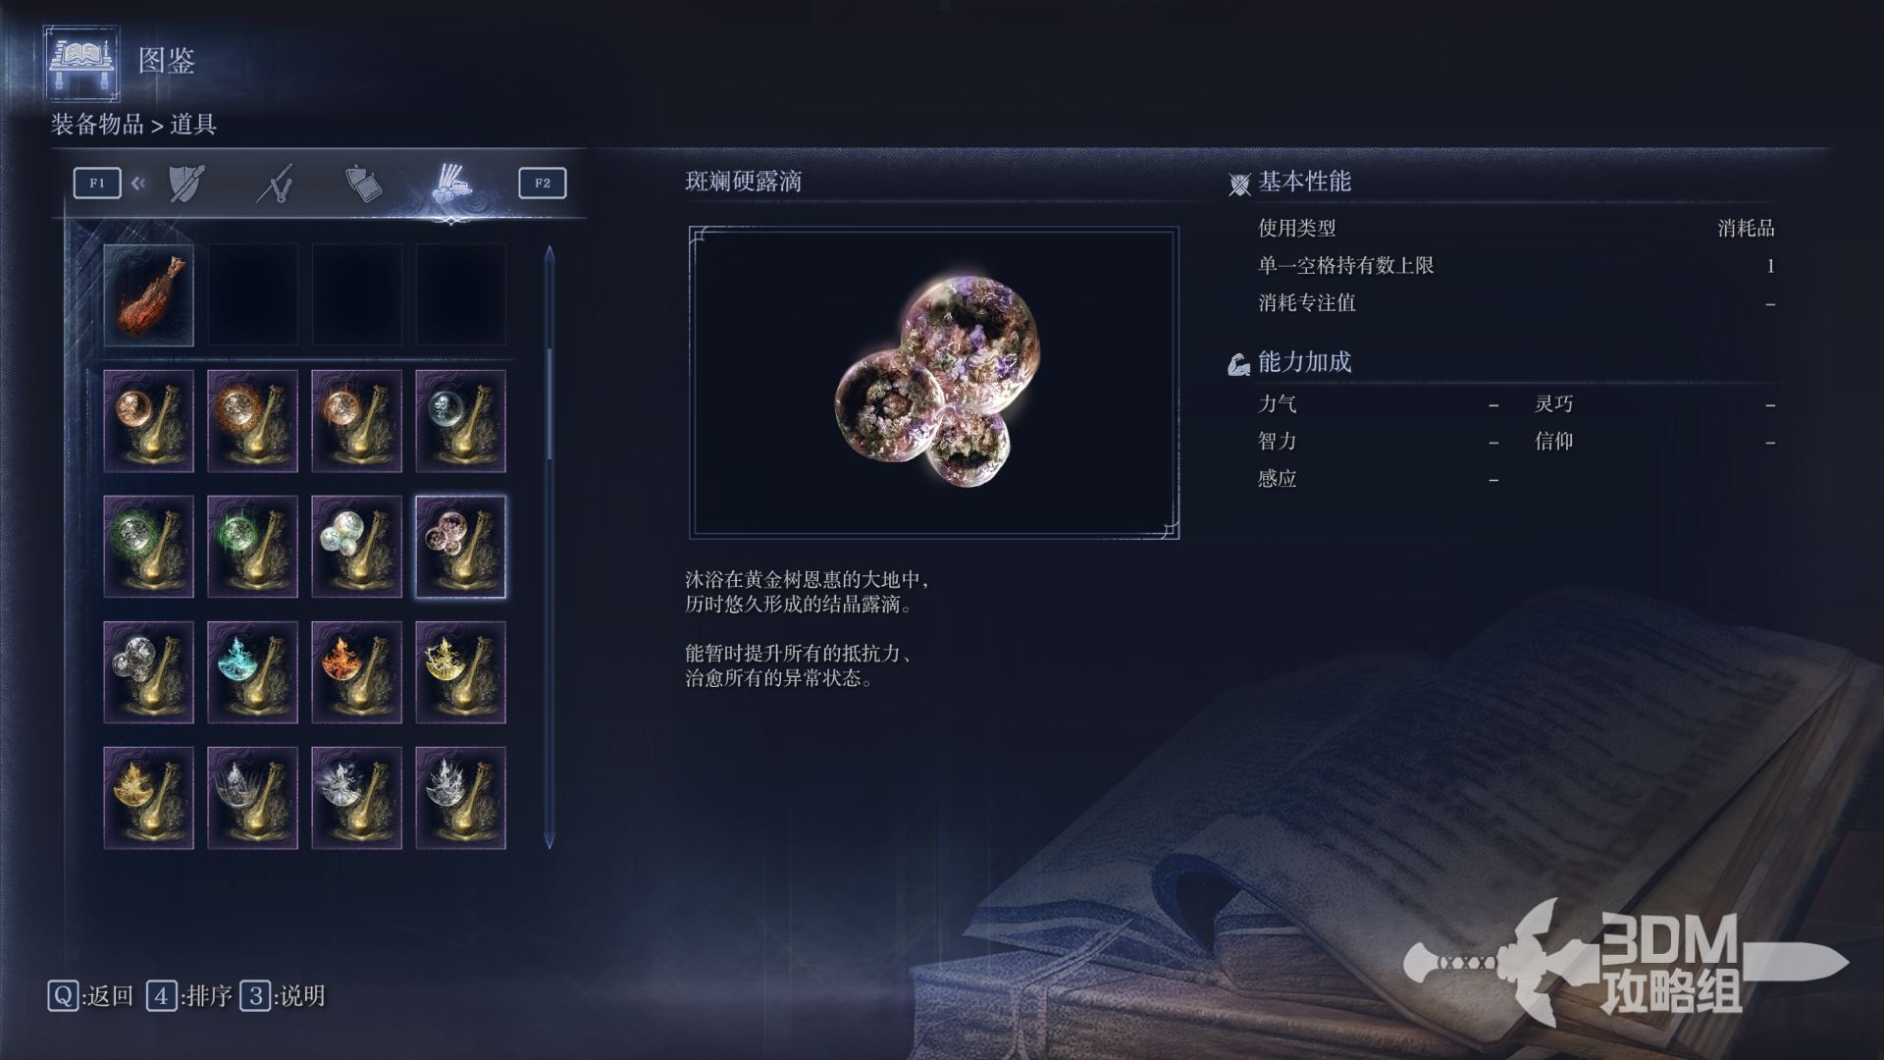
Task: Select the roasted meat item in the grid
Action: (148, 295)
